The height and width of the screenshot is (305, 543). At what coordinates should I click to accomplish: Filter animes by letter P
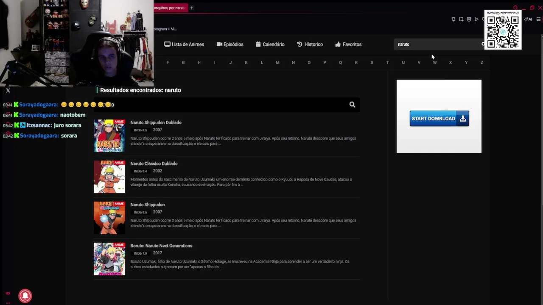pyautogui.click(x=325, y=63)
